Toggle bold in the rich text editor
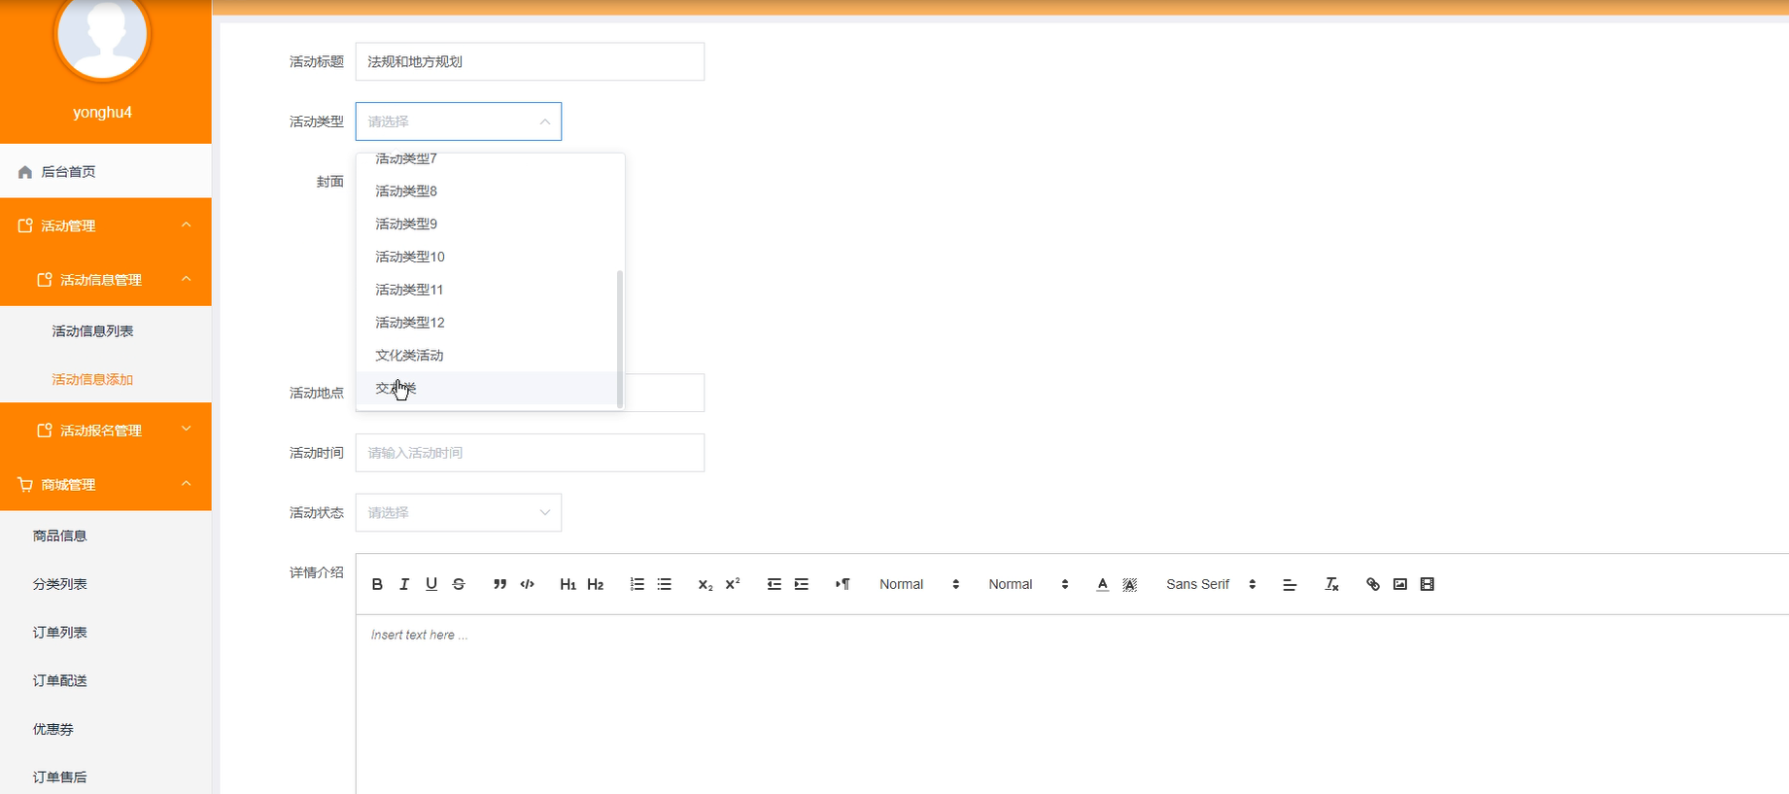This screenshot has height=794, width=1789. (377, 584)
